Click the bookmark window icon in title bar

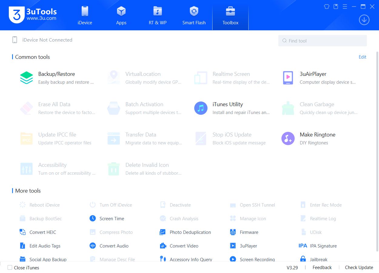click(x=336, y=6)
